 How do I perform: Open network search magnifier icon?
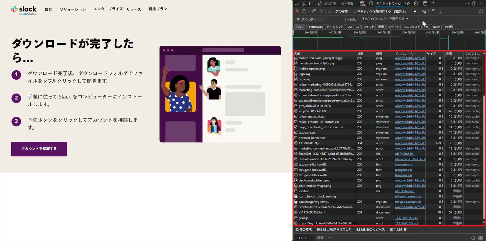(x=320, y=11)
